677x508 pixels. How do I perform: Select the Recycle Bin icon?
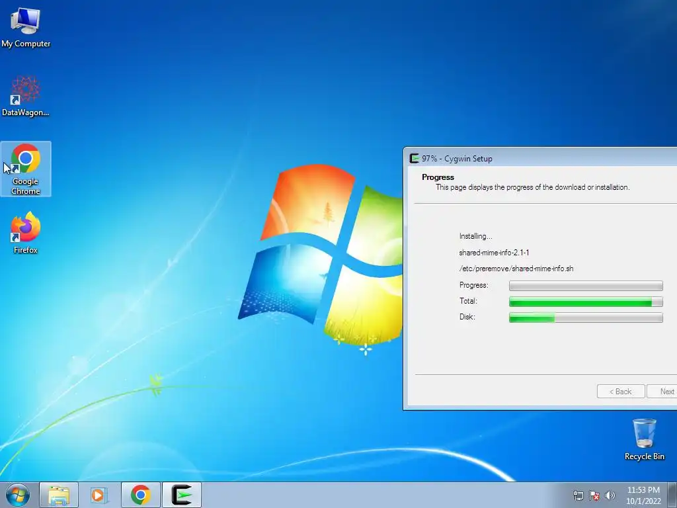[x=644, y=439]
